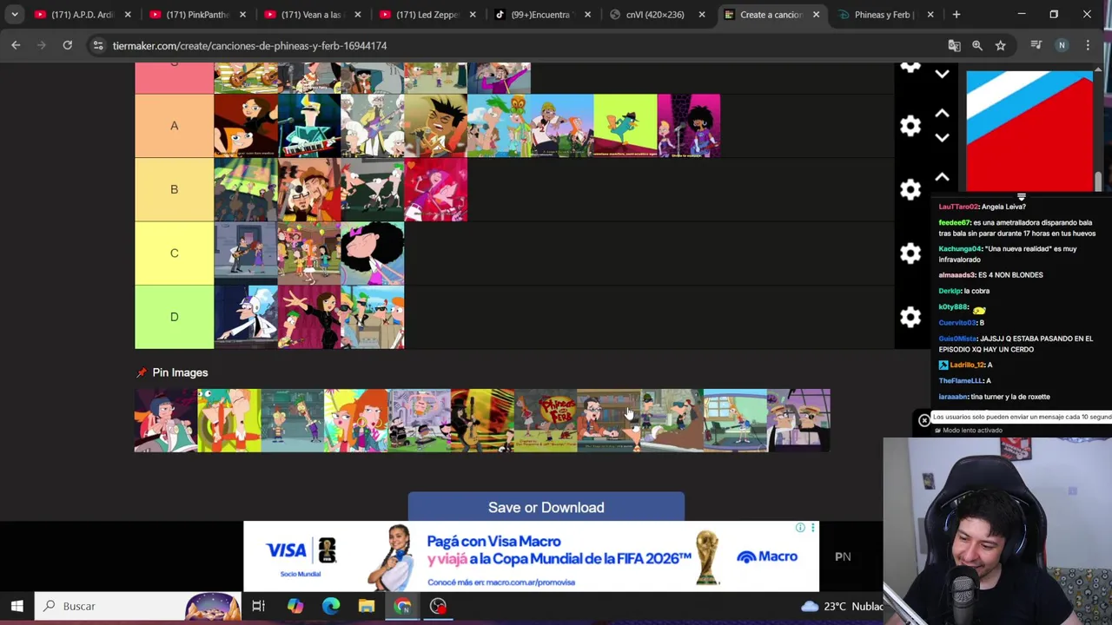Screen dimensions: 1112x625
Task: Open settings gear for tier D row
Action: point(910,317)
